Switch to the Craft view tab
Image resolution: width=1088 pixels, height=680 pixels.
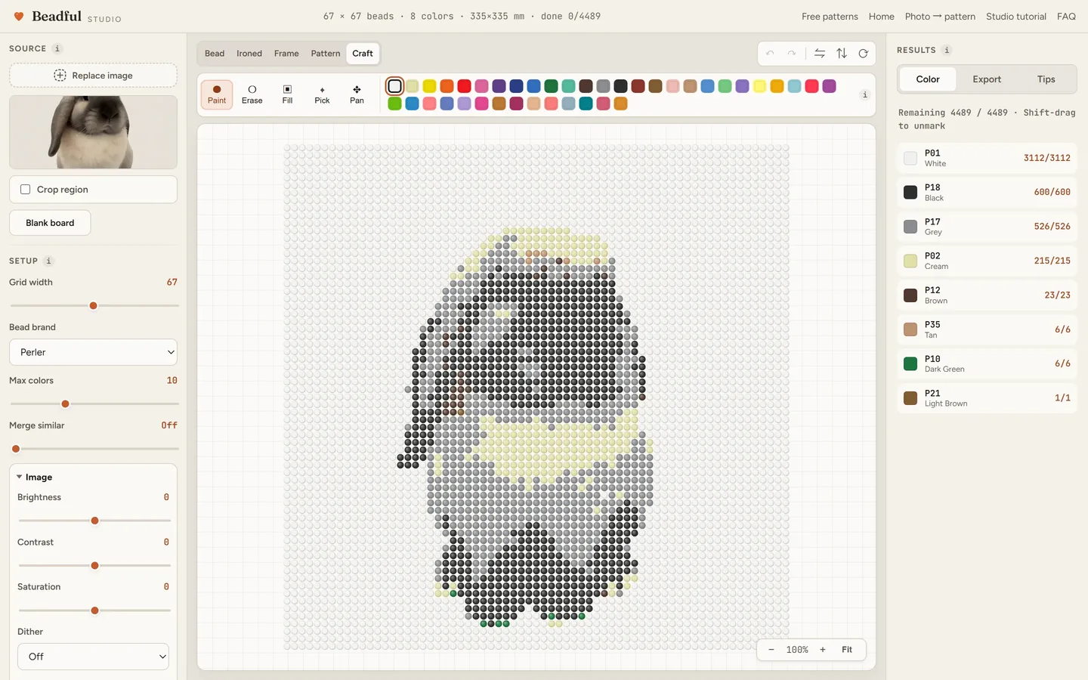(363, 54)
